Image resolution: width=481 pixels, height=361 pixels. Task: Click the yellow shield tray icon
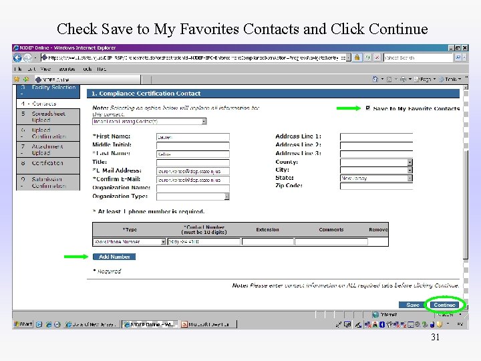pos(440,324)
